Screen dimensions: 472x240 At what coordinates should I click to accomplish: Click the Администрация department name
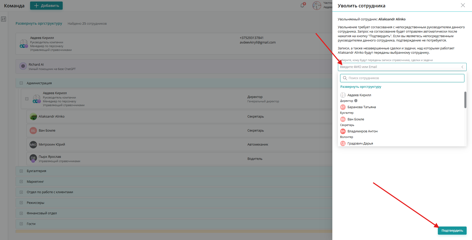(x=39, y=83)
